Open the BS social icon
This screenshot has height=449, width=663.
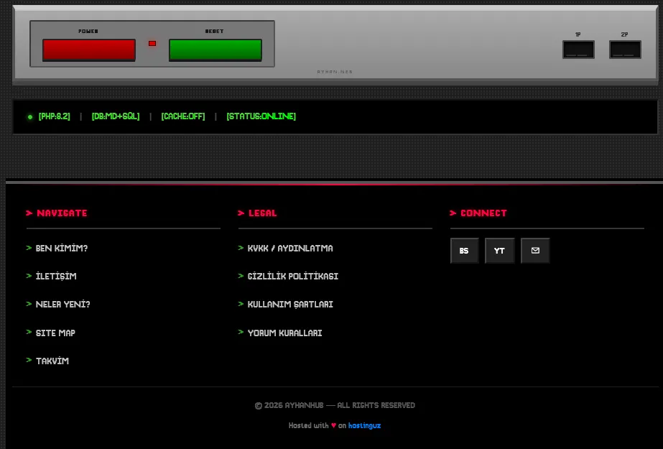coord(464,251)
